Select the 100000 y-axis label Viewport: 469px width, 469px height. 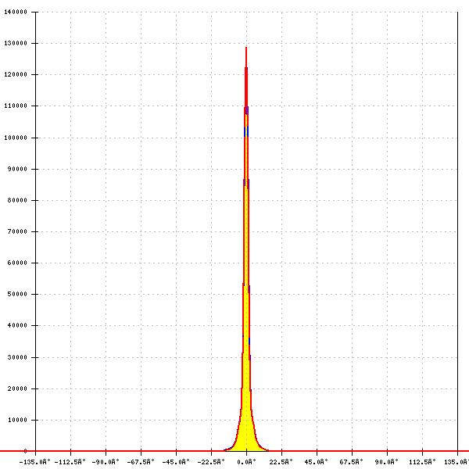click(16, 138)
